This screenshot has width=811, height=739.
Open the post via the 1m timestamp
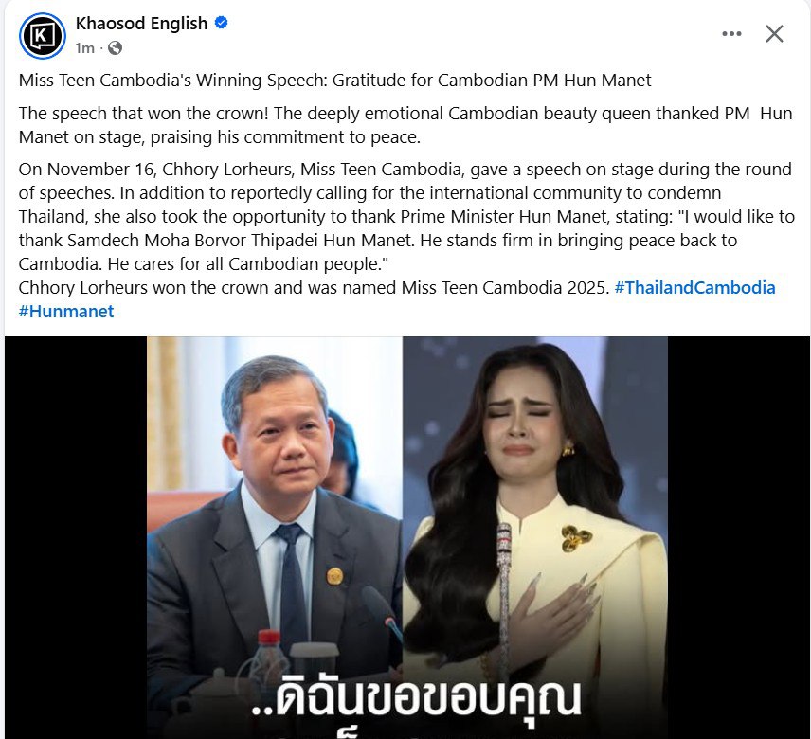click(x=85, y=48)
